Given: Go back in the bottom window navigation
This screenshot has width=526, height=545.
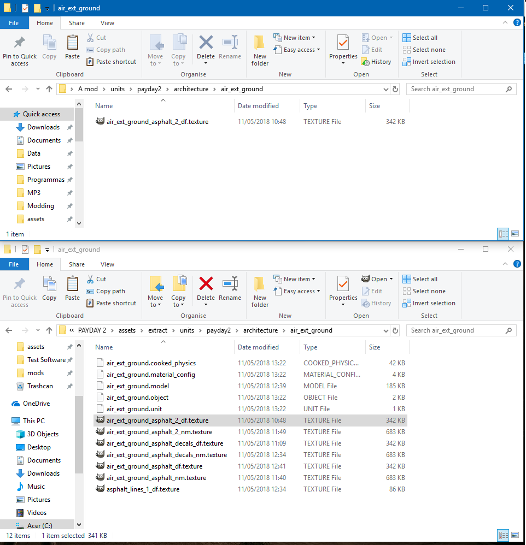Looking at the screenshot, I should 9,330.
